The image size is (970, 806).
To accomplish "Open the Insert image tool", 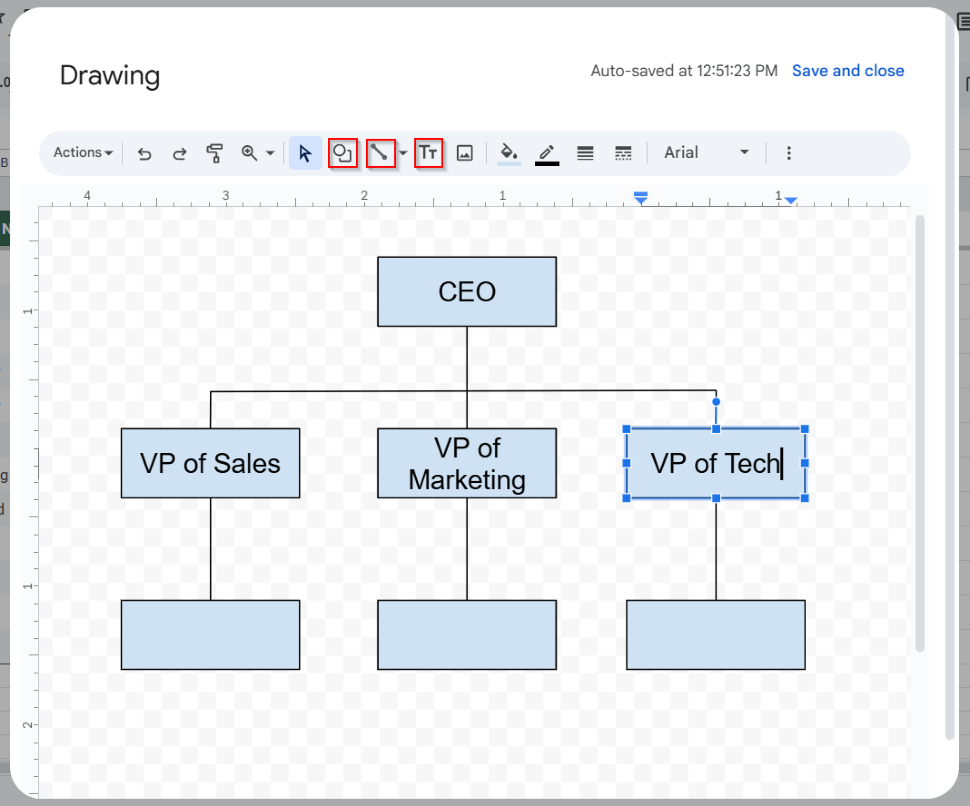I will (465, 152).
